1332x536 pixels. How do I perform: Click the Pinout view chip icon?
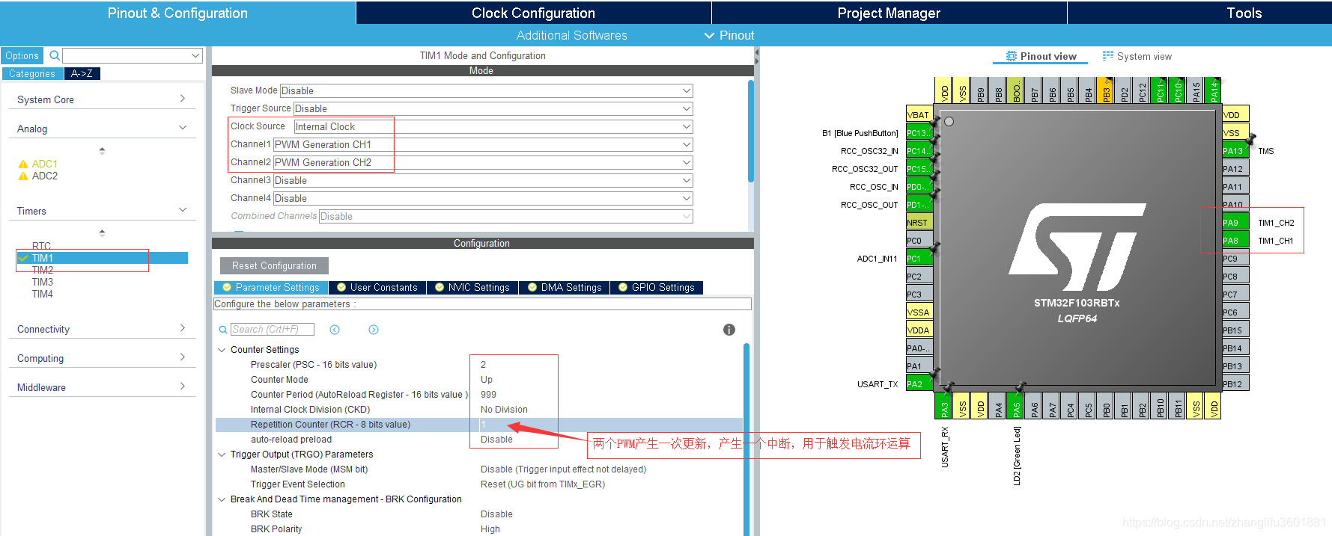point(1012,56)
